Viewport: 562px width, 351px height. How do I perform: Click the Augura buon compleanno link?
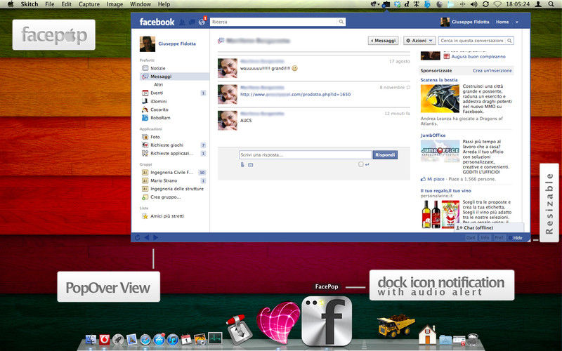coord(478,57)
